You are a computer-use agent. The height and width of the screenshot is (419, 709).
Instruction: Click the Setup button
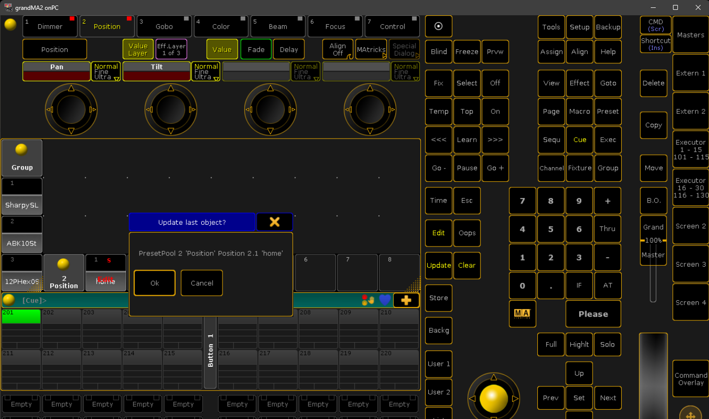pos(579,27)
